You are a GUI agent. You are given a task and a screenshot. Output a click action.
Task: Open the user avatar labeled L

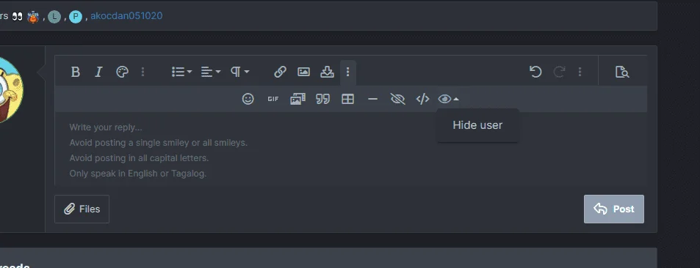(x=54, y=17)
